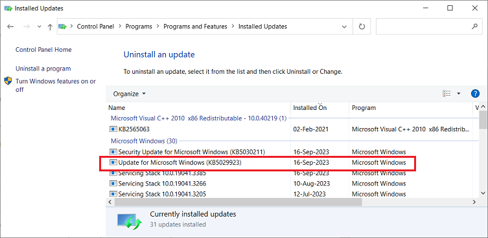Open Uninstall a program link
The image size is (488, 238).
[43, 69]
